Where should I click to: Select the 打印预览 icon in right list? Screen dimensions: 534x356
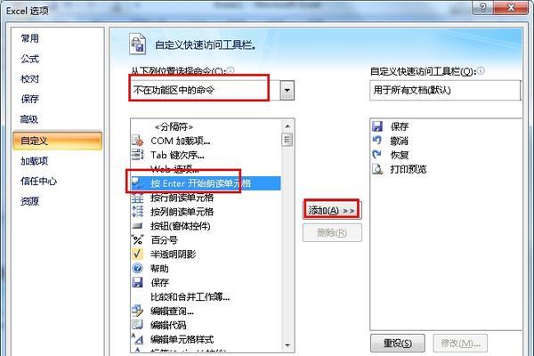(x=377, y=169)
